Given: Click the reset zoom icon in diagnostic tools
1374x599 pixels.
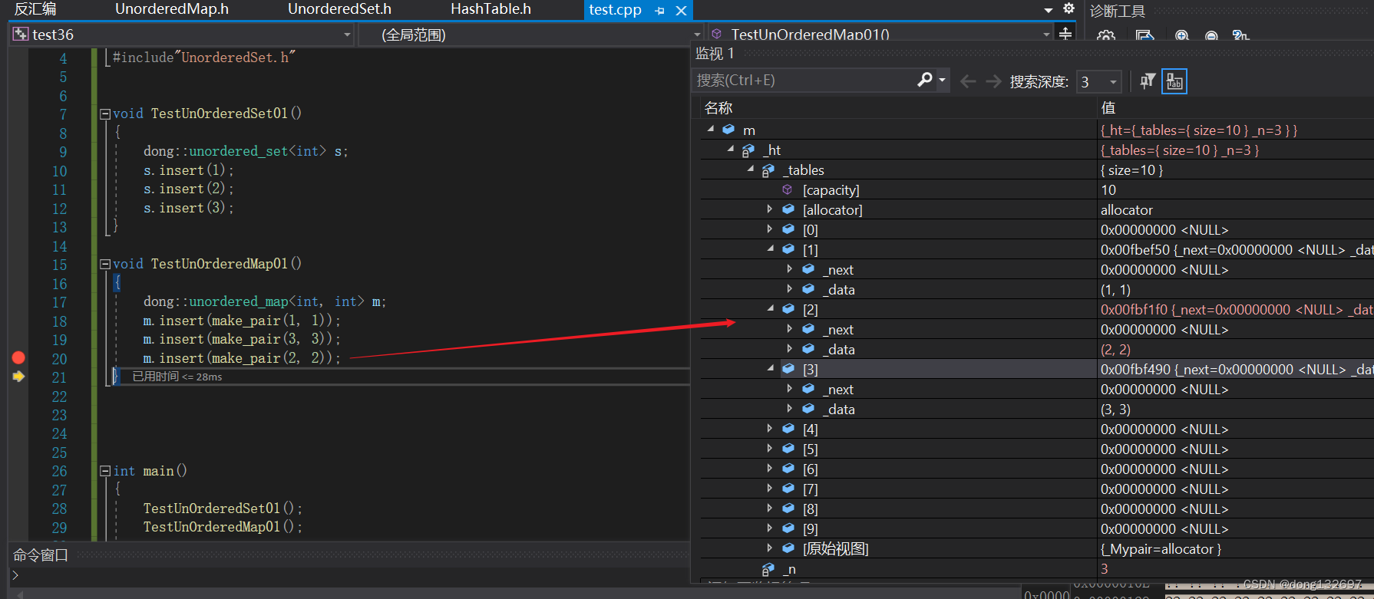Looking at the screenshot, I should 1240,36.
